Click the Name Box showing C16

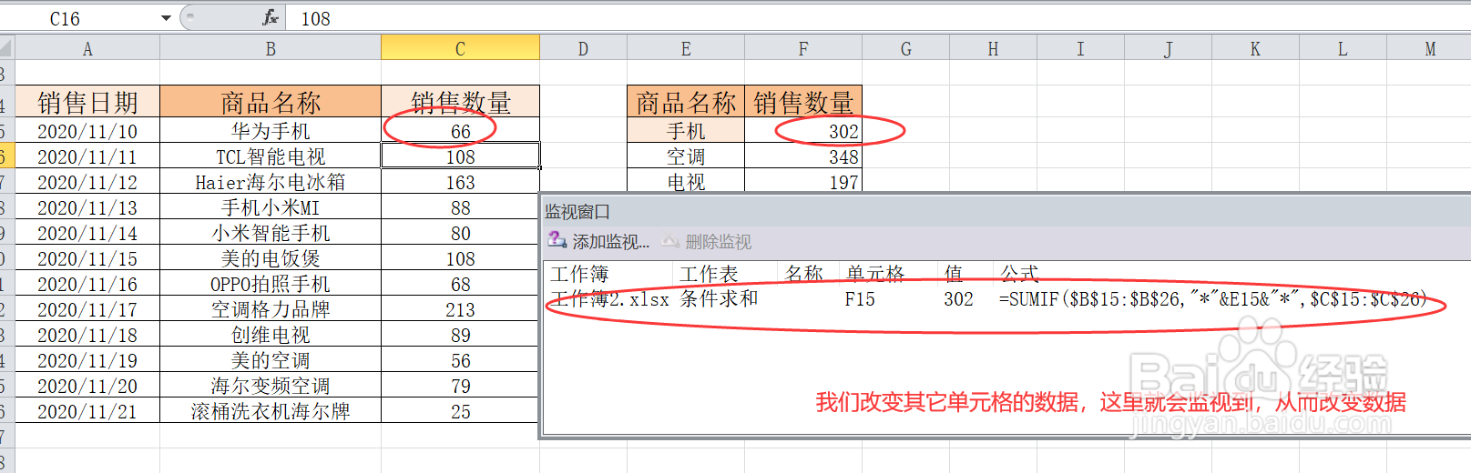pyautogui.click(x=77, y=18)
